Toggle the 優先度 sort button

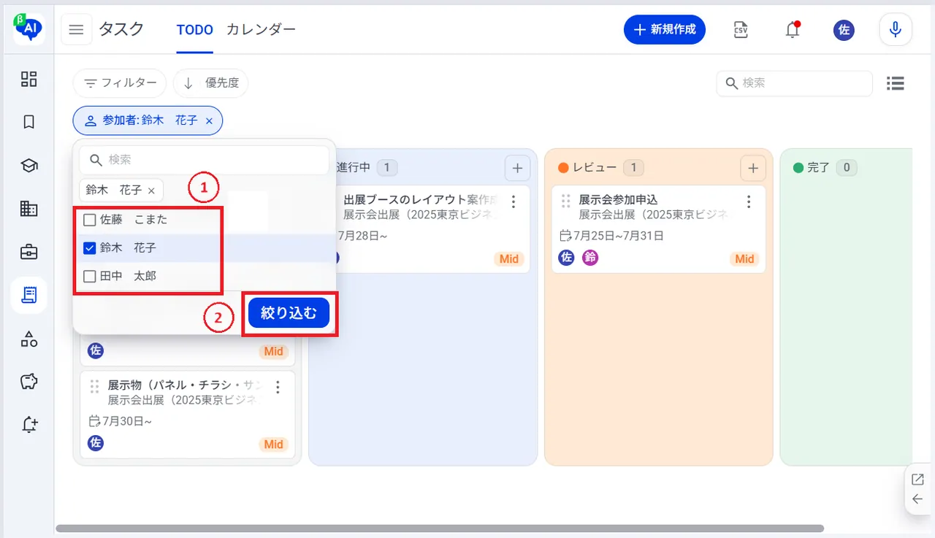(210, 83)
